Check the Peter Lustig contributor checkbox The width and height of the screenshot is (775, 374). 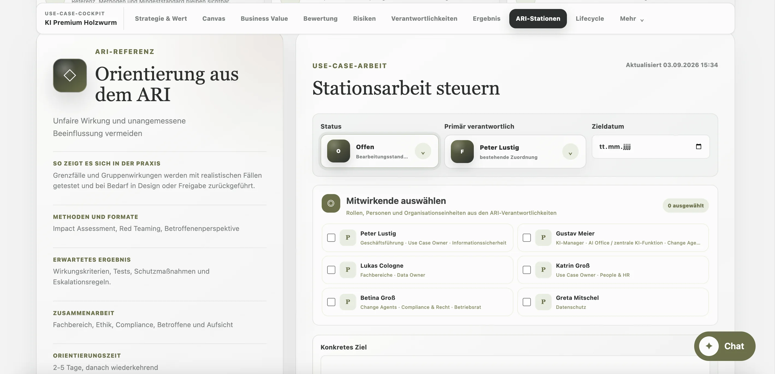331,238
